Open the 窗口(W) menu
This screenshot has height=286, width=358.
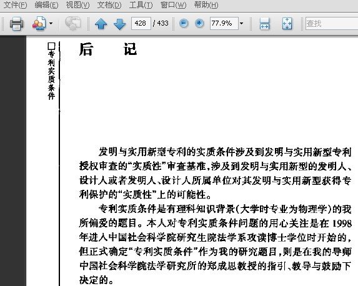173,5
